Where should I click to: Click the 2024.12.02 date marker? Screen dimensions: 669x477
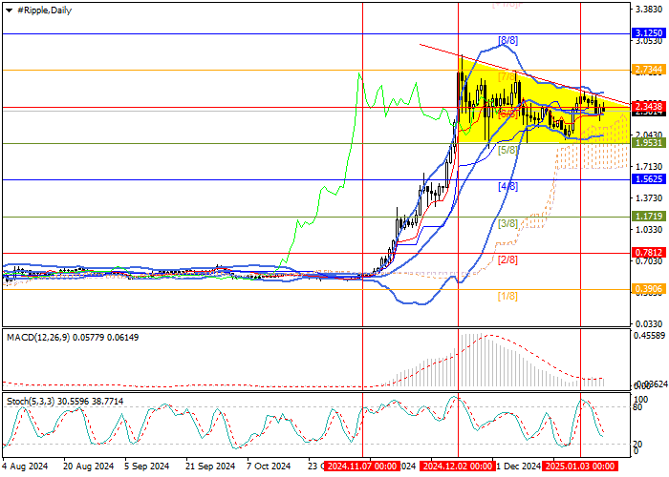pyautogui.click(x=457, y=467)
